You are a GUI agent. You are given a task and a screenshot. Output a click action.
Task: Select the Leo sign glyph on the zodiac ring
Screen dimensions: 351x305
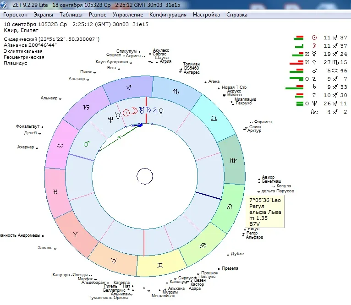229,207
